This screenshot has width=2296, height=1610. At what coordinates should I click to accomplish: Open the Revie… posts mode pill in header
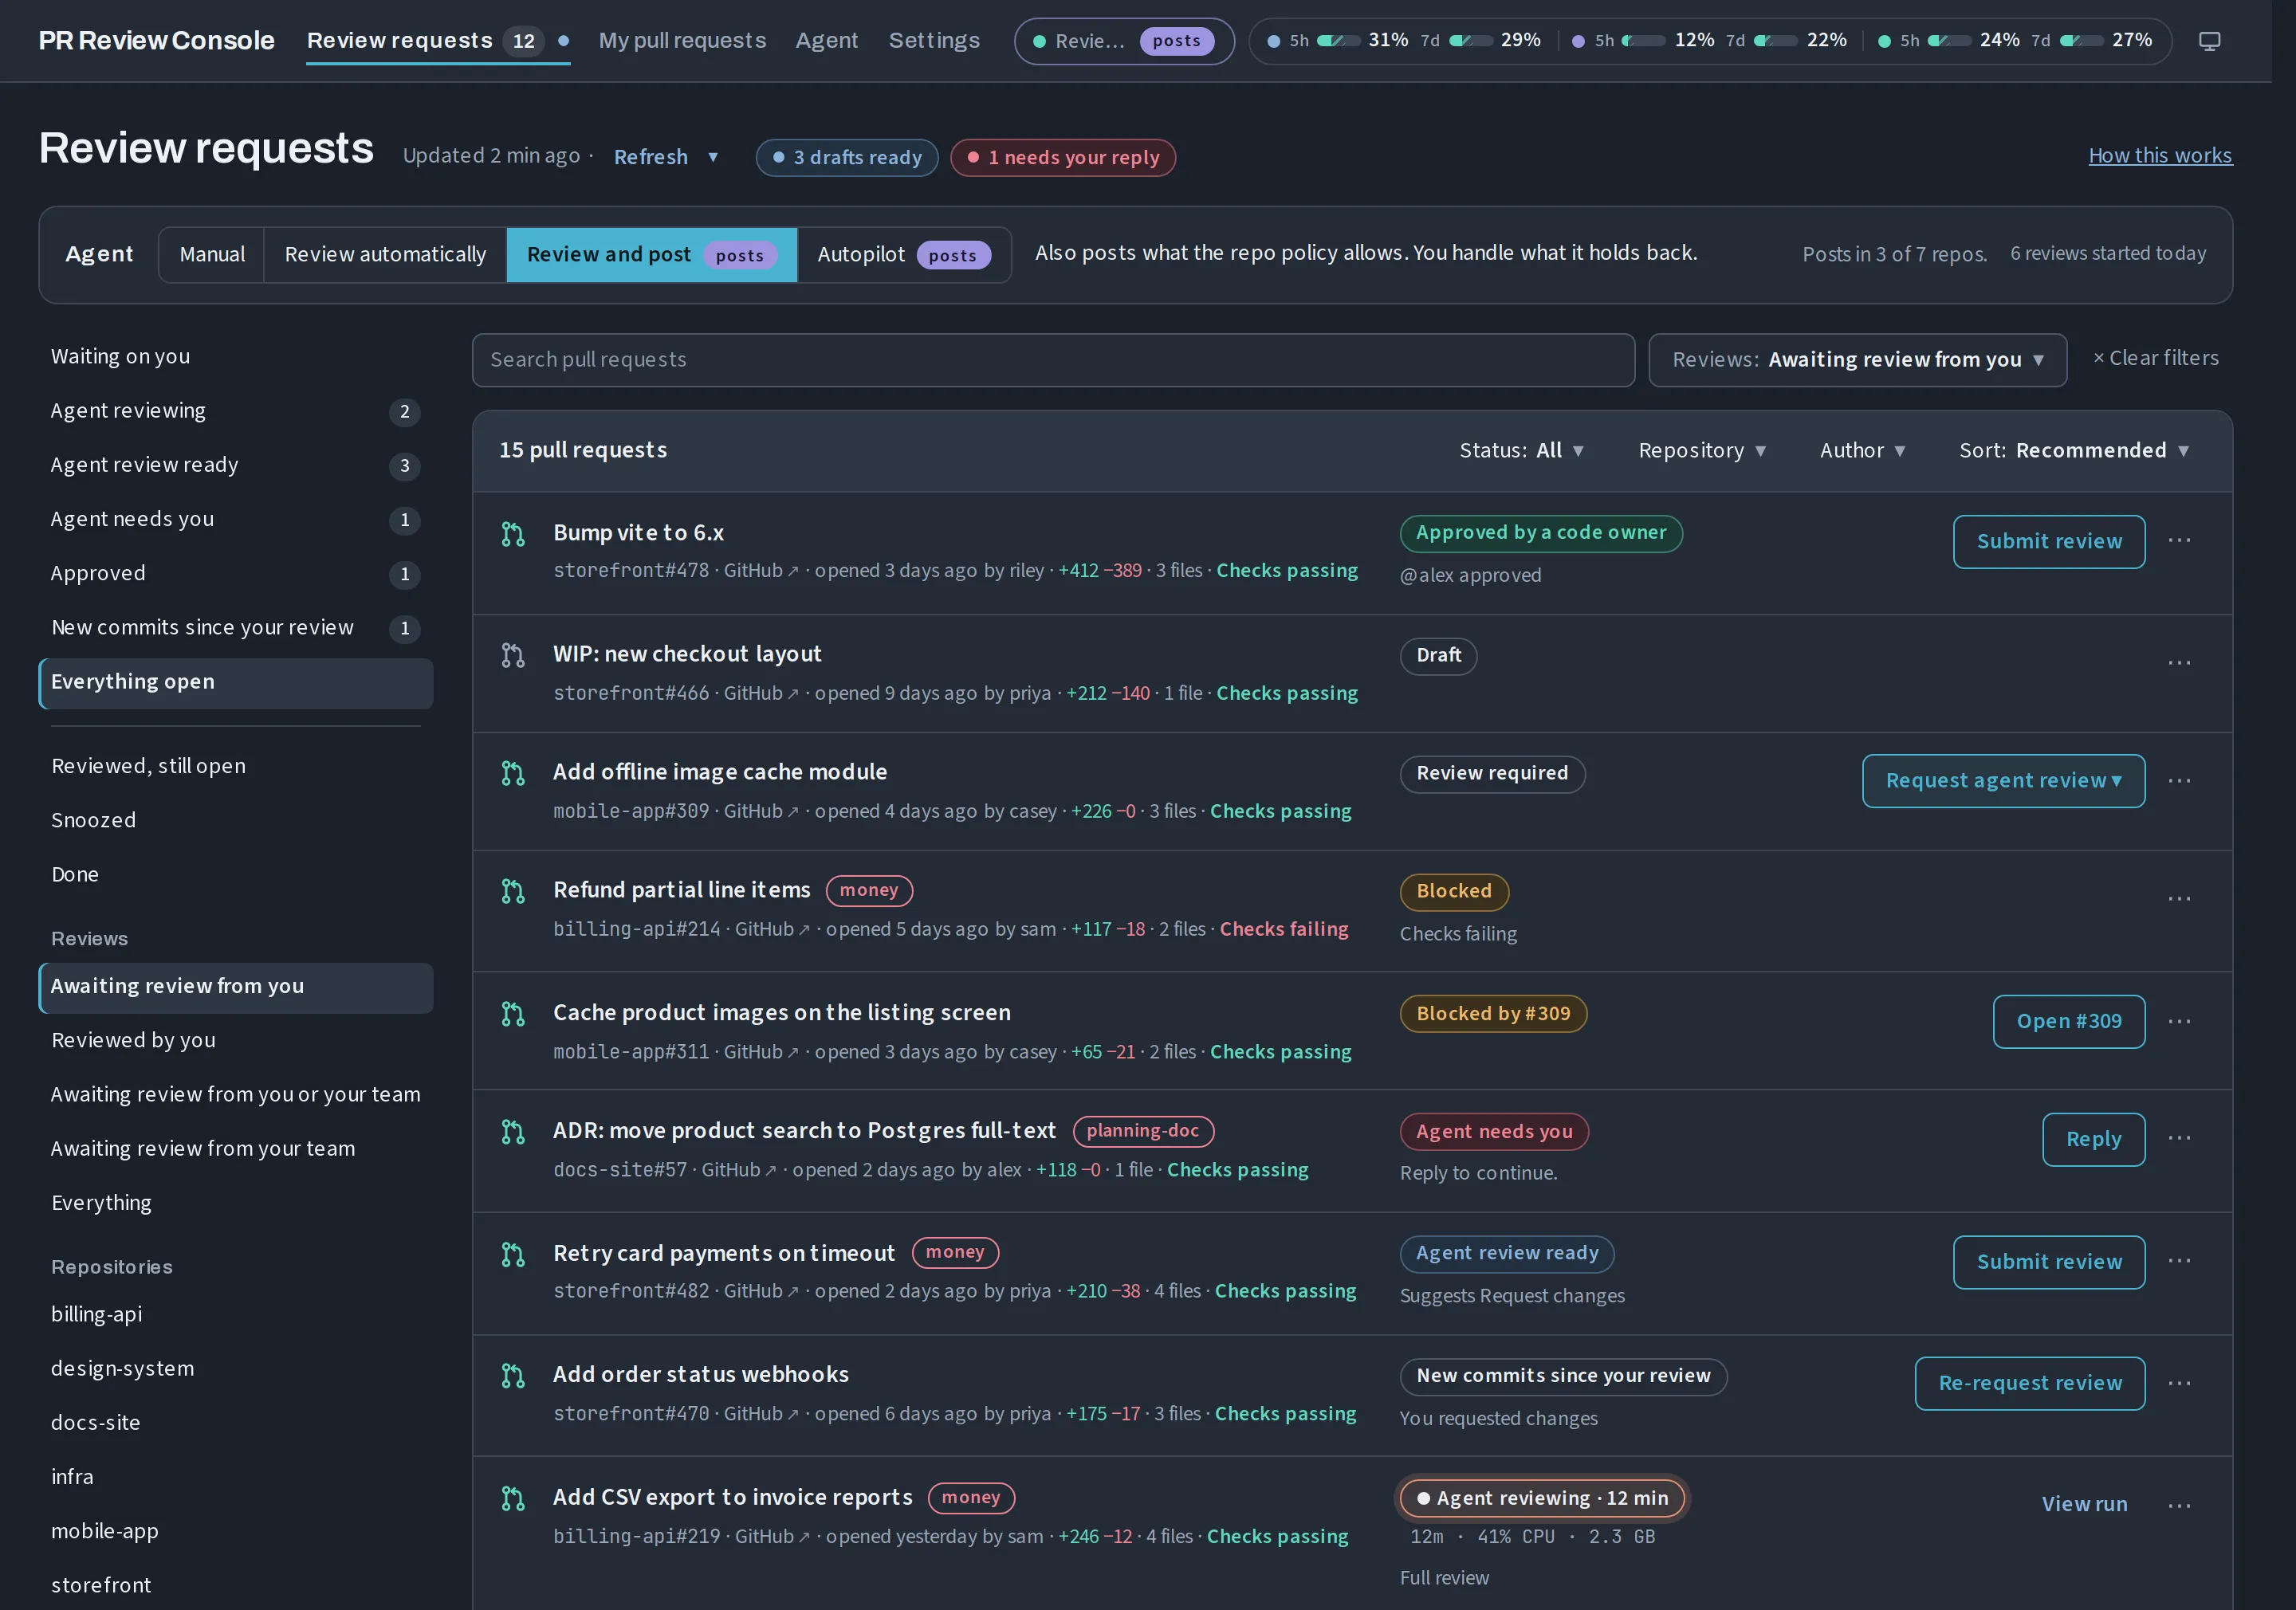click(x=1124, y=41)
